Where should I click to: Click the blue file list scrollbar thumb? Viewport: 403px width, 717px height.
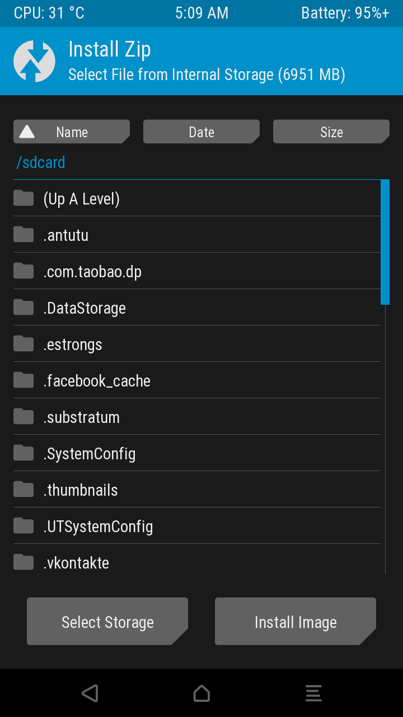(385, 242)
